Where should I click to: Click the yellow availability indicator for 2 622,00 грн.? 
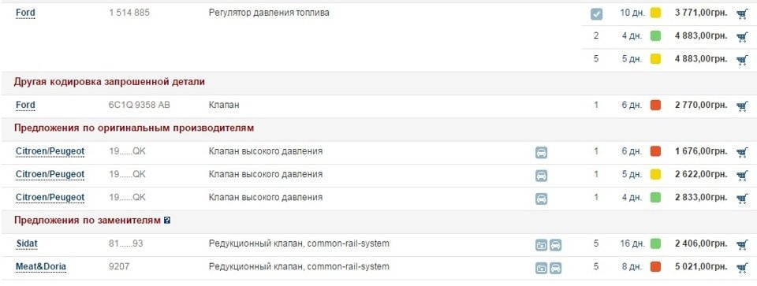pos(655,174)
